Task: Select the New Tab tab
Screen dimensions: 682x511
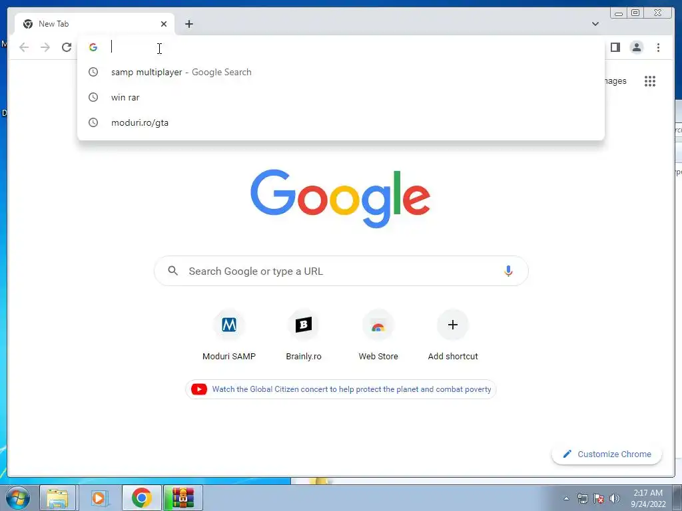Action: click(95, 24)
